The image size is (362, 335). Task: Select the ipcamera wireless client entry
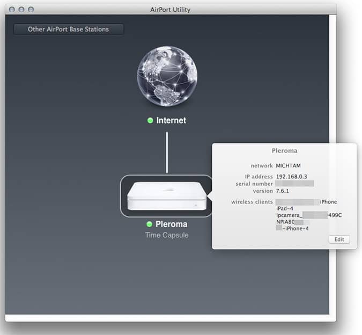tap(308, 215)
